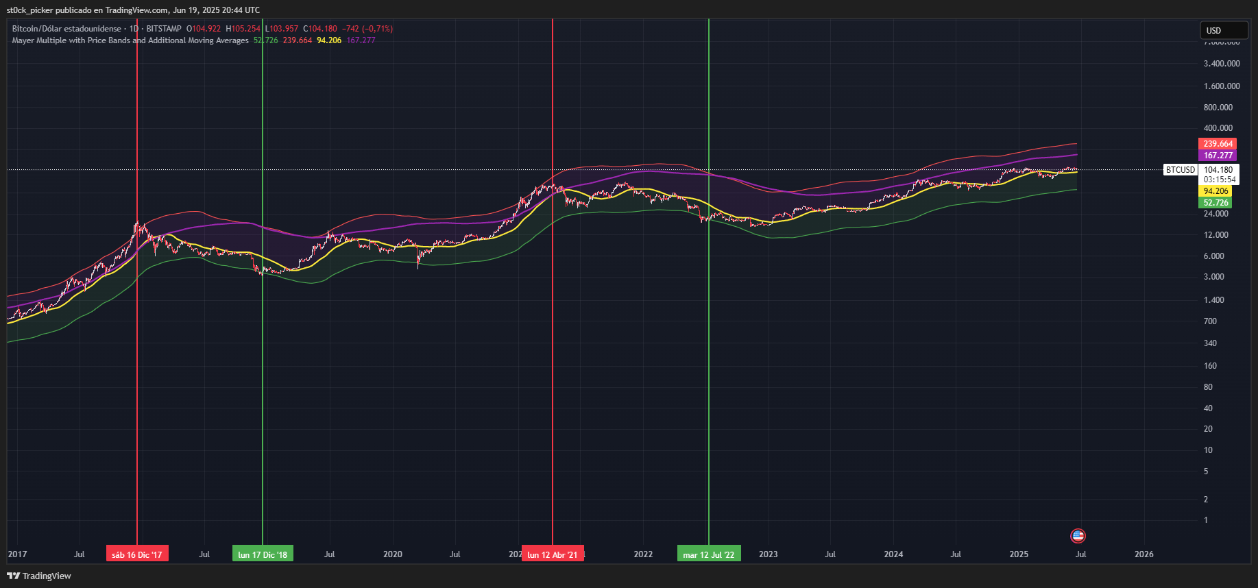Viewport: 1258px width, 588px height.
Task: Click the TradingView logo
Action: coord(39,576)
